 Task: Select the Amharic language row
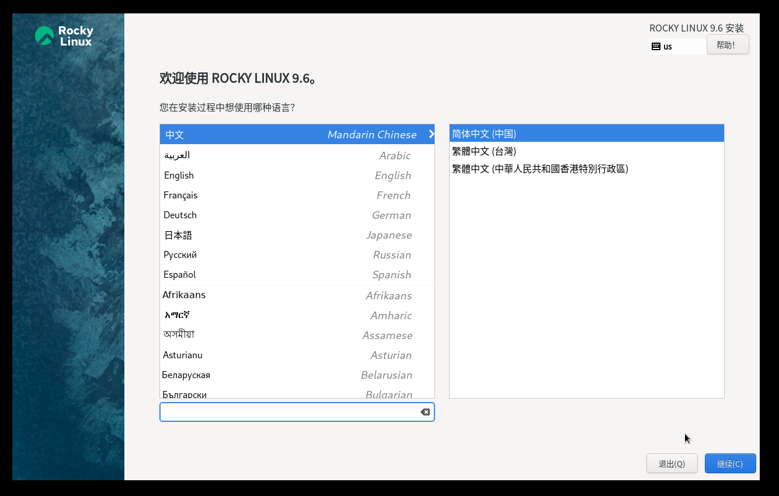(x=297, y=315)
